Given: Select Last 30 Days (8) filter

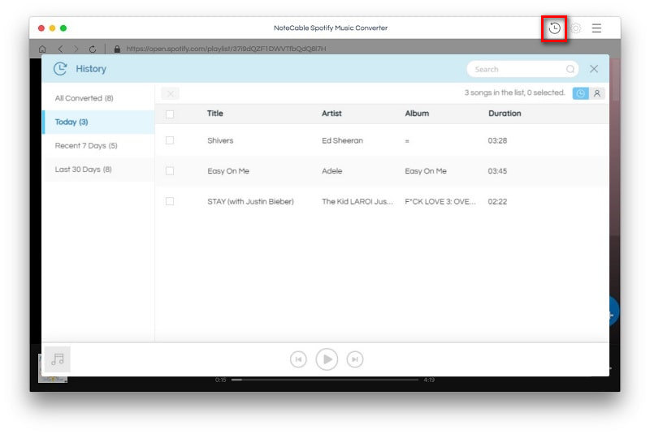Looking at the screenshot, I should (x=98, y=170).
